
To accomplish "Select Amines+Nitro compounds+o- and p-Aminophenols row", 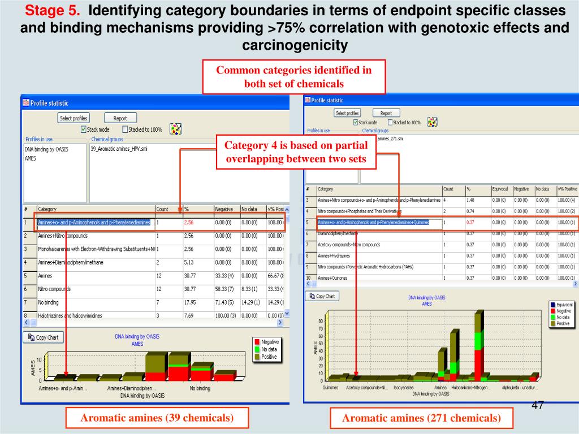I will point(441,200).
